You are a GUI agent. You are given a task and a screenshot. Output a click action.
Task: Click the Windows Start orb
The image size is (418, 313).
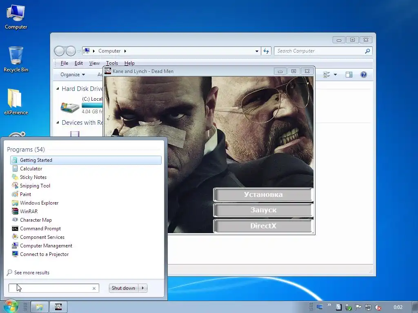[11, 306]
